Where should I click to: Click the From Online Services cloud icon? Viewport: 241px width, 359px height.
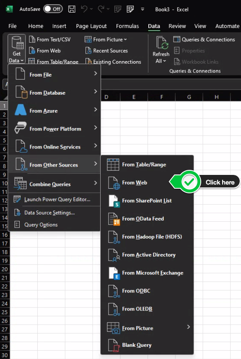[x=21, y=146]
